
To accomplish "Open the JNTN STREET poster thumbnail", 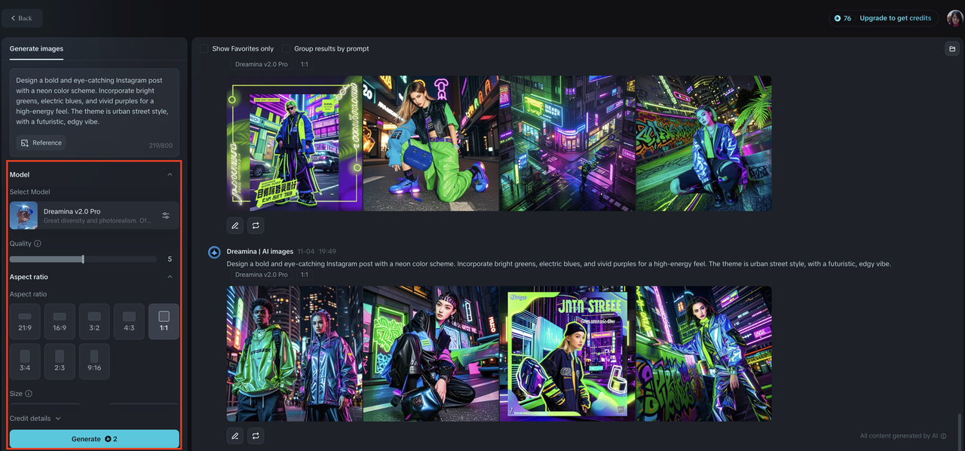I will tap(568, 354).
